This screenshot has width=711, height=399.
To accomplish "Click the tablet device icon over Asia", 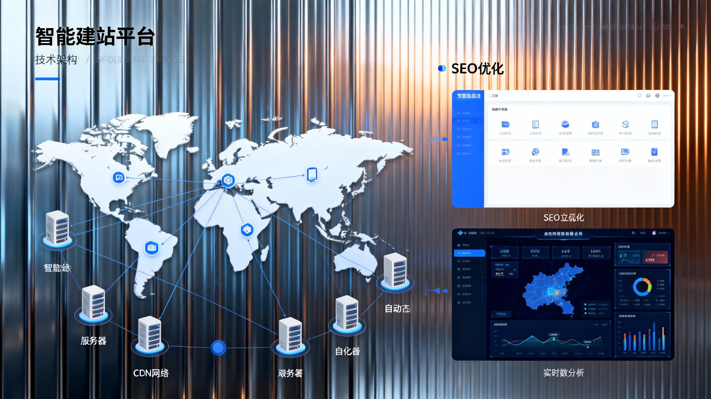I will point(312,175).
